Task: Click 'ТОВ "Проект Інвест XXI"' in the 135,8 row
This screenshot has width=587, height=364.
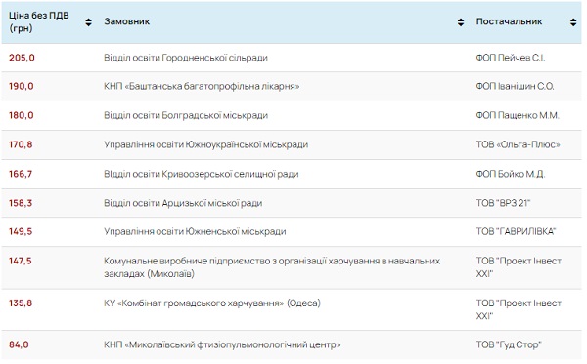Action: 519,309
